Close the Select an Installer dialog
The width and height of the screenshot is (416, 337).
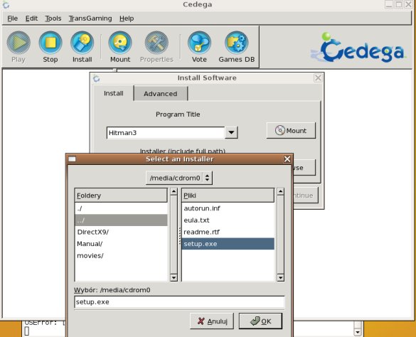click(x=287, y=159)
